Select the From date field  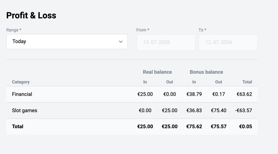pos(166,42)
